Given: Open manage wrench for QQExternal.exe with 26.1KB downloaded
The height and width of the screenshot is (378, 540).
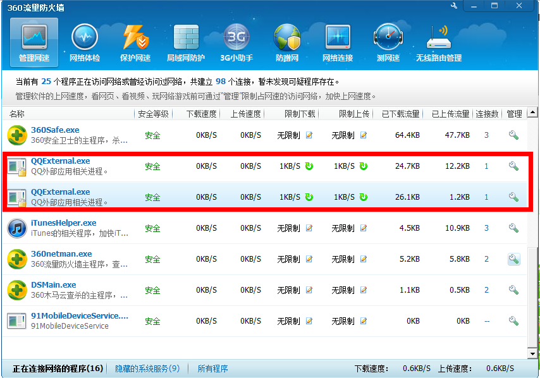Looking at the screenshot, I should click(513, 197).
